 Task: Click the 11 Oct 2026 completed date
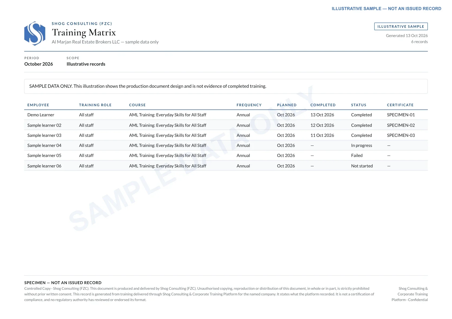322,135
